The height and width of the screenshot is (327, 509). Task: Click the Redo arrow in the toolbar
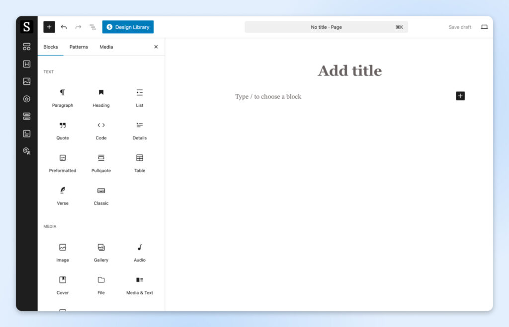click(x=78, y=27)
